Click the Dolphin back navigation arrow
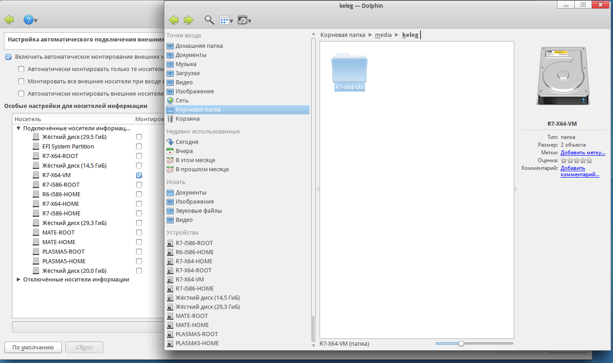The image size is (613, 363). 173,20
